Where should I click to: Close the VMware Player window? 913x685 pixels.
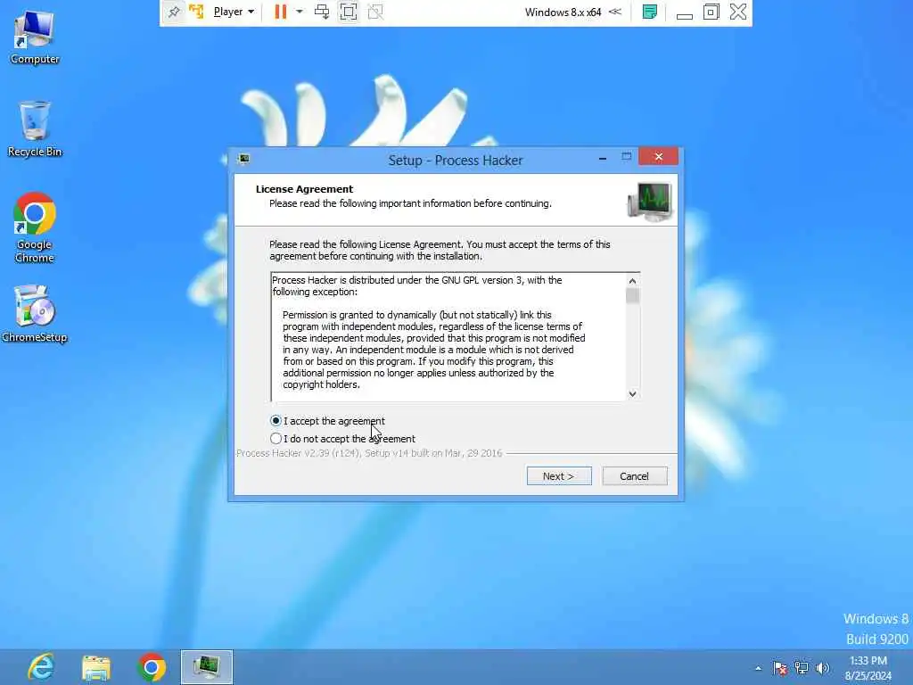(737, 12)
